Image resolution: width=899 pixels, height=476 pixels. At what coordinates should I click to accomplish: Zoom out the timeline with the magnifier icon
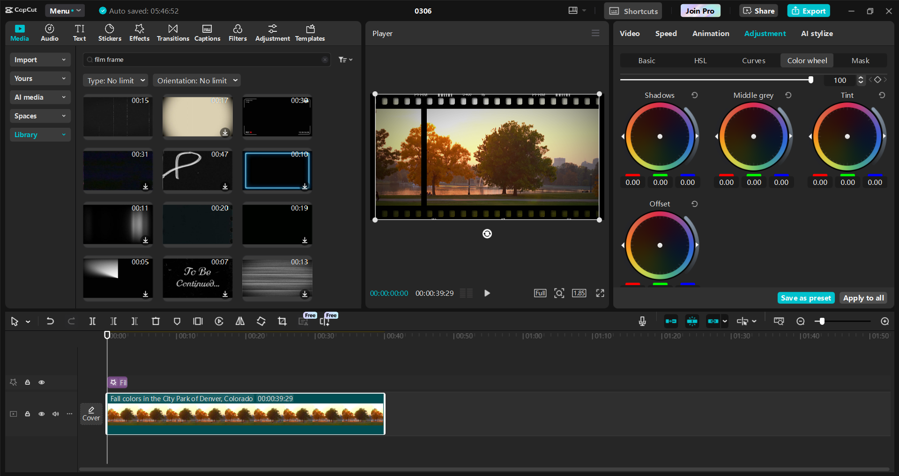801,321
